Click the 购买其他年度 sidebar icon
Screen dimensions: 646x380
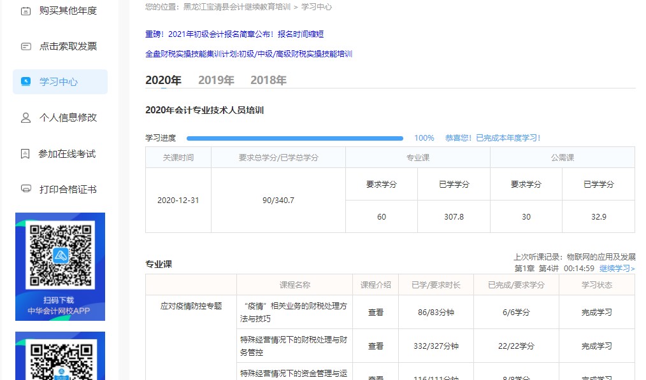(25, 10)
